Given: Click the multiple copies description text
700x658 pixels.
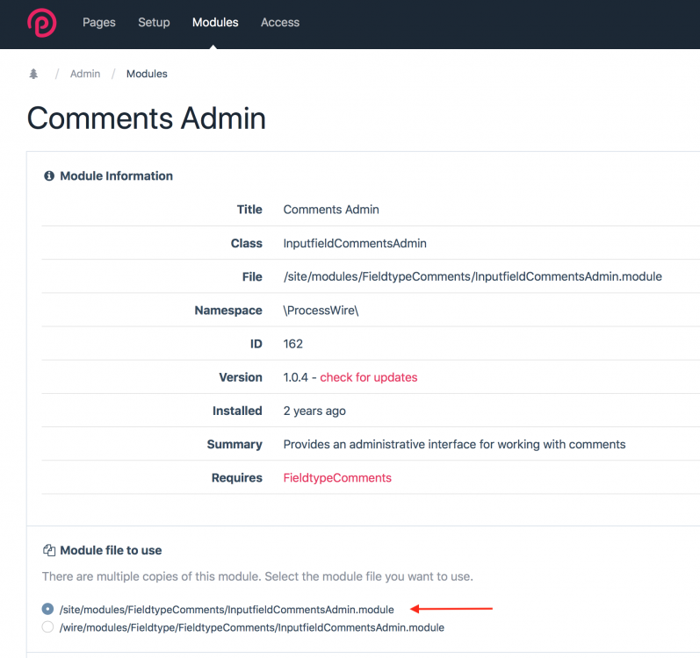Looking at the screenshot, I should coord(257,576).
